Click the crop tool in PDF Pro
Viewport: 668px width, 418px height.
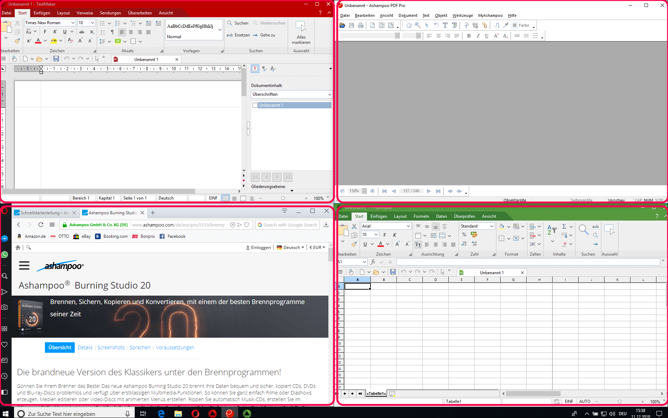(x=475, y=25)
